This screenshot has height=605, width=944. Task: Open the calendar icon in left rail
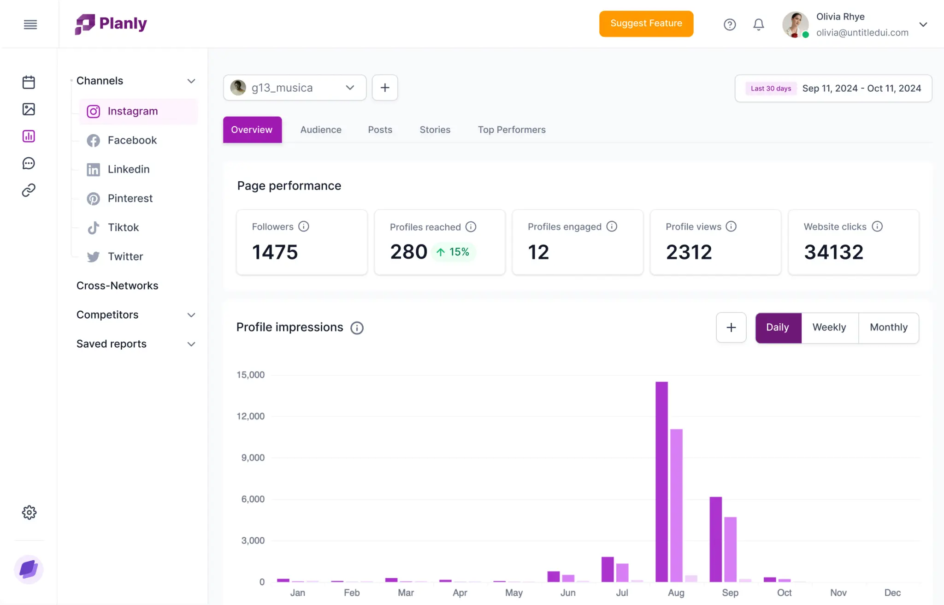pyautogui.click(x=29, y=82)
